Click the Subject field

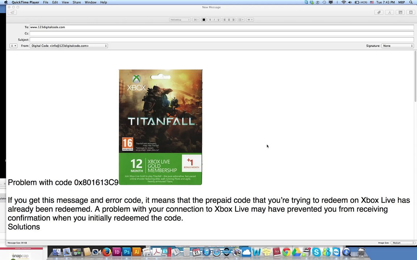click(222, 39)
